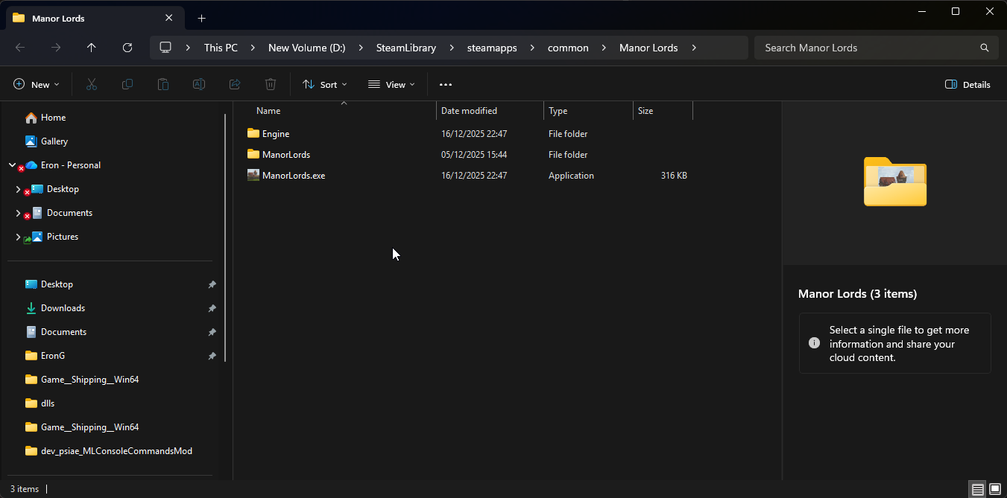
Task: Collapse the Eron - Personal tree node
Action: pos(13,165)
